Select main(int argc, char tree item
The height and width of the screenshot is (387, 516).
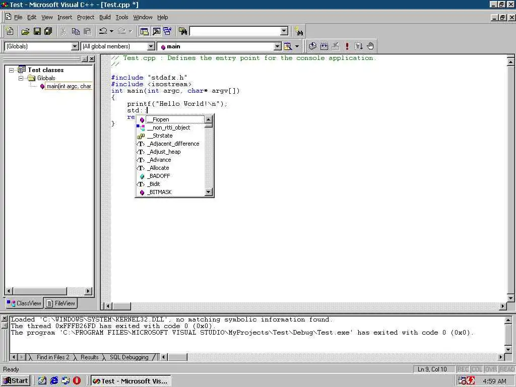click(x=69, y=86)
